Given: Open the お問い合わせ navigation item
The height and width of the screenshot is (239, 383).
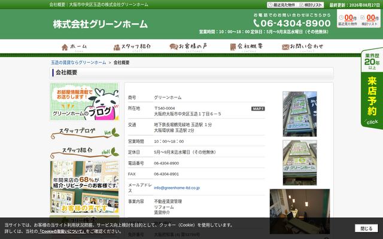Looking at the screenshot, I should [302, 47].
